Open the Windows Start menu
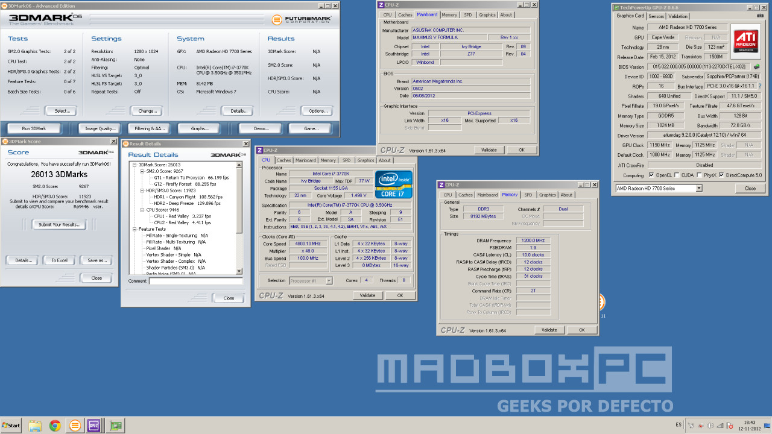The image size is (772, 434). click(11, 425)
